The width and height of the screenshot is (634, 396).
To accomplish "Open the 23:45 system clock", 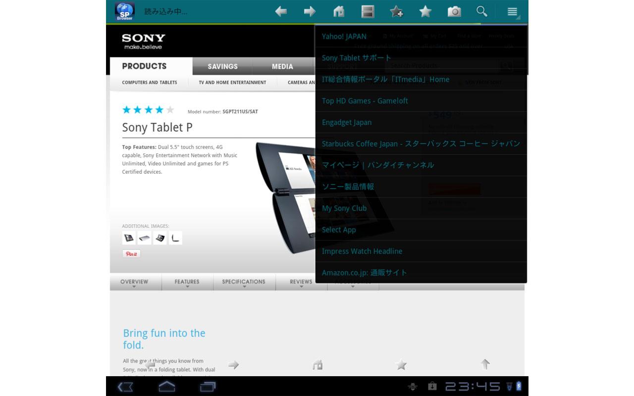I will [x=472, y=387].
